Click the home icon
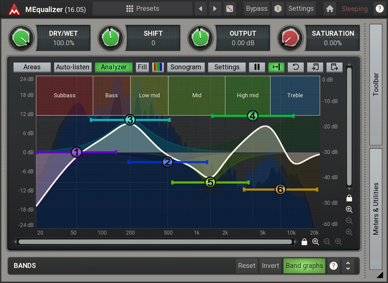 (330, 9)
